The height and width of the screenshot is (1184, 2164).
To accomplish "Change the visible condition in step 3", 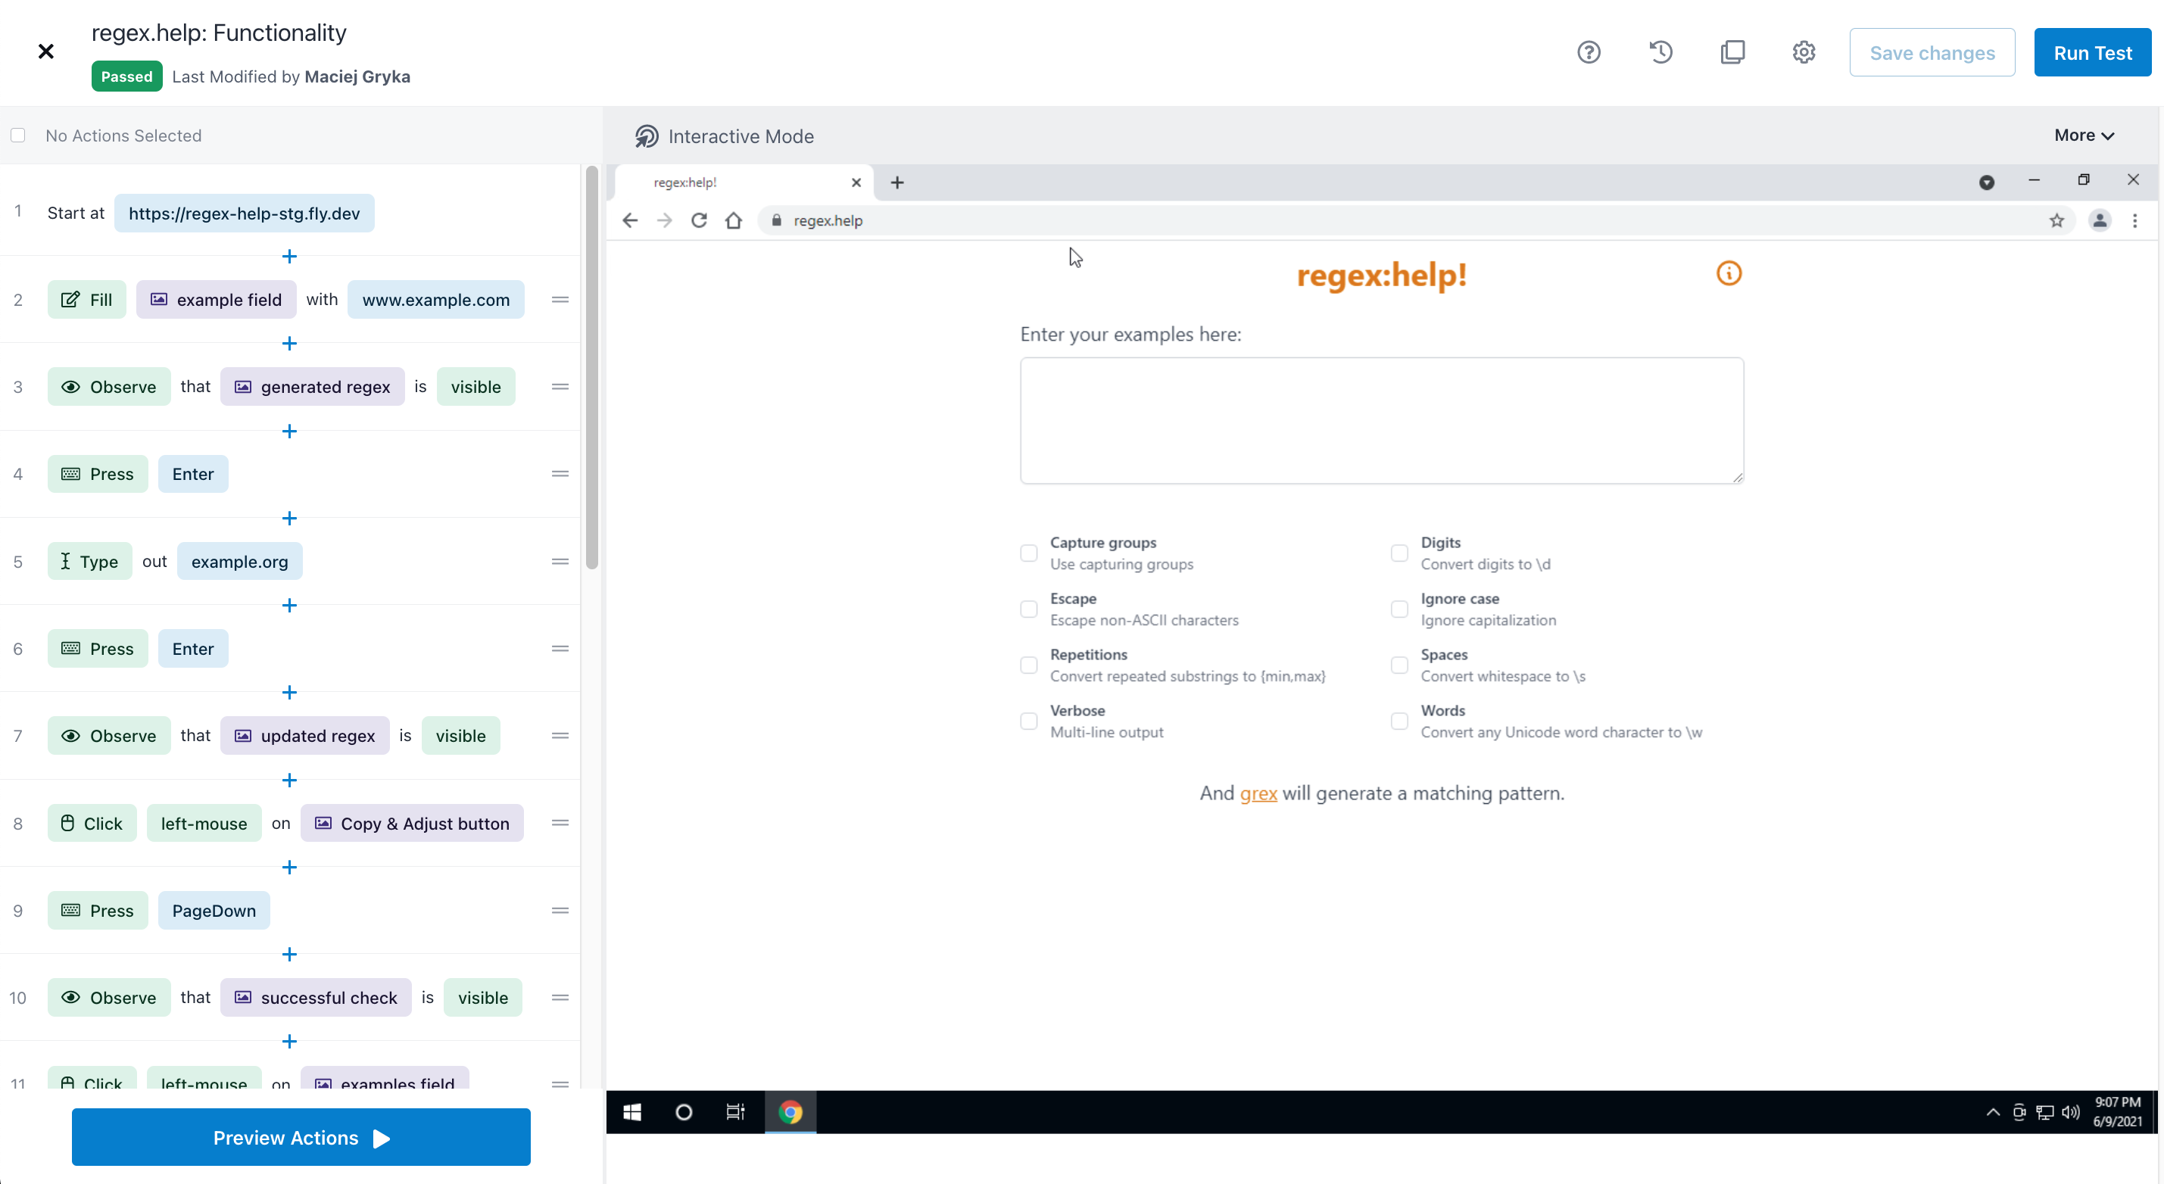I will [476, 387].
